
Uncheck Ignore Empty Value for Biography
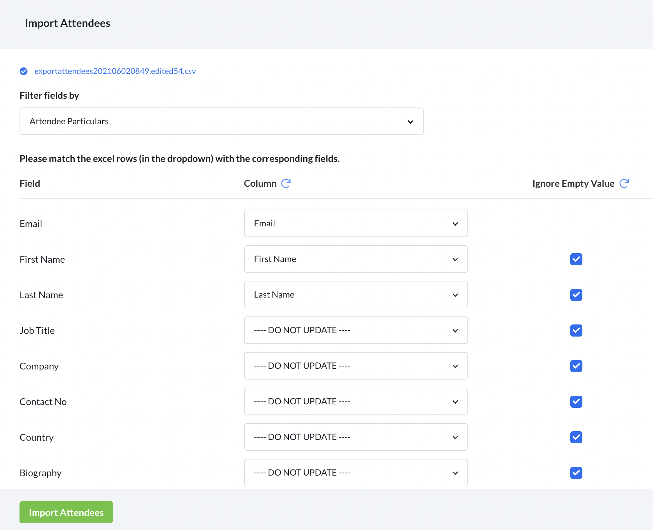[x=576, y=473]
